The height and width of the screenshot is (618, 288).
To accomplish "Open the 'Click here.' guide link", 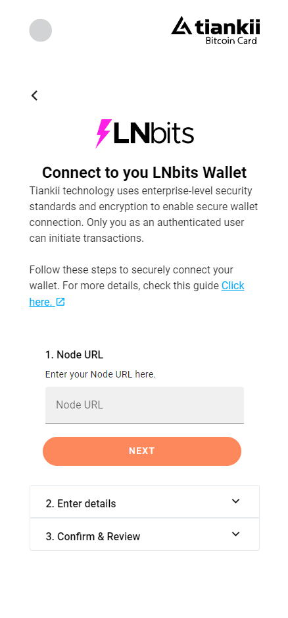I will (x=137, y=294).
